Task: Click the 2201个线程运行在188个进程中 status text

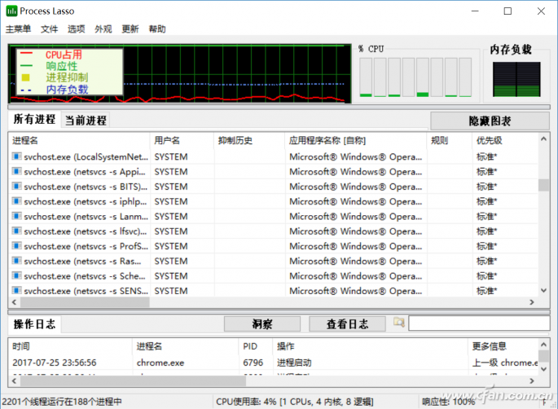Action: pos(62,402)
